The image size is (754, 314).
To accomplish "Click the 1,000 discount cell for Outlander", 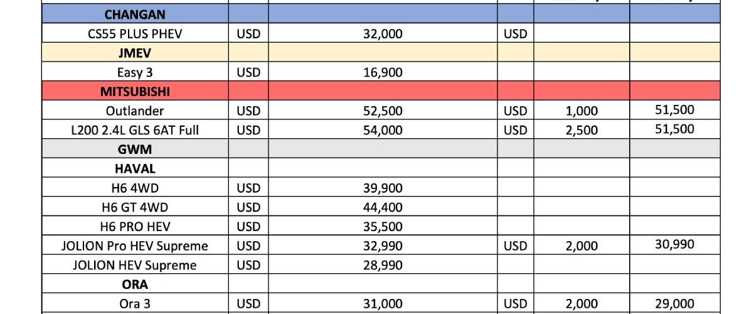I will point(581,111).
